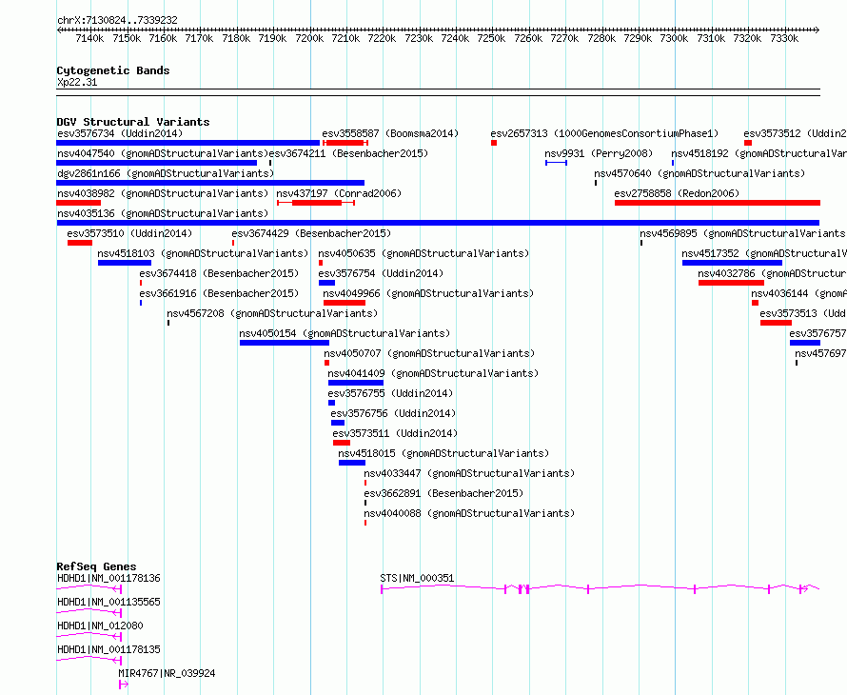This screenshot has width=847, height=695.
Task: Click the nsv9931 (Perry2008) label
Action: click(599, 153)
